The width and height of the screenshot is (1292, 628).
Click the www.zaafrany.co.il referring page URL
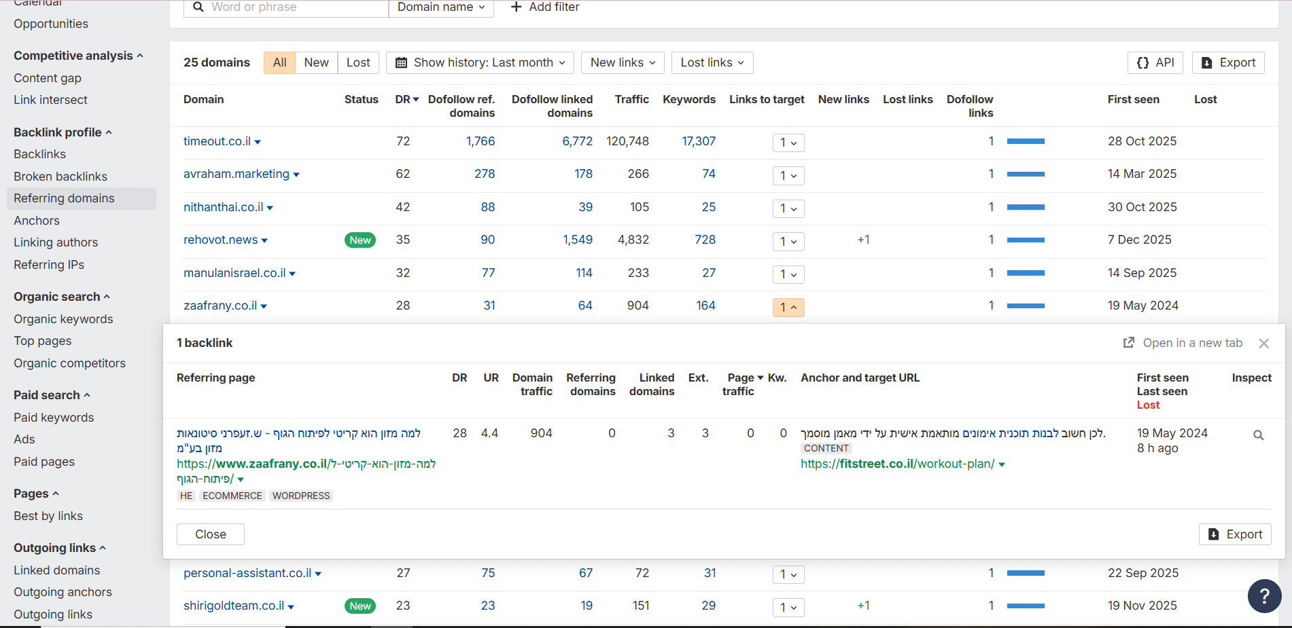pos(306,471)
